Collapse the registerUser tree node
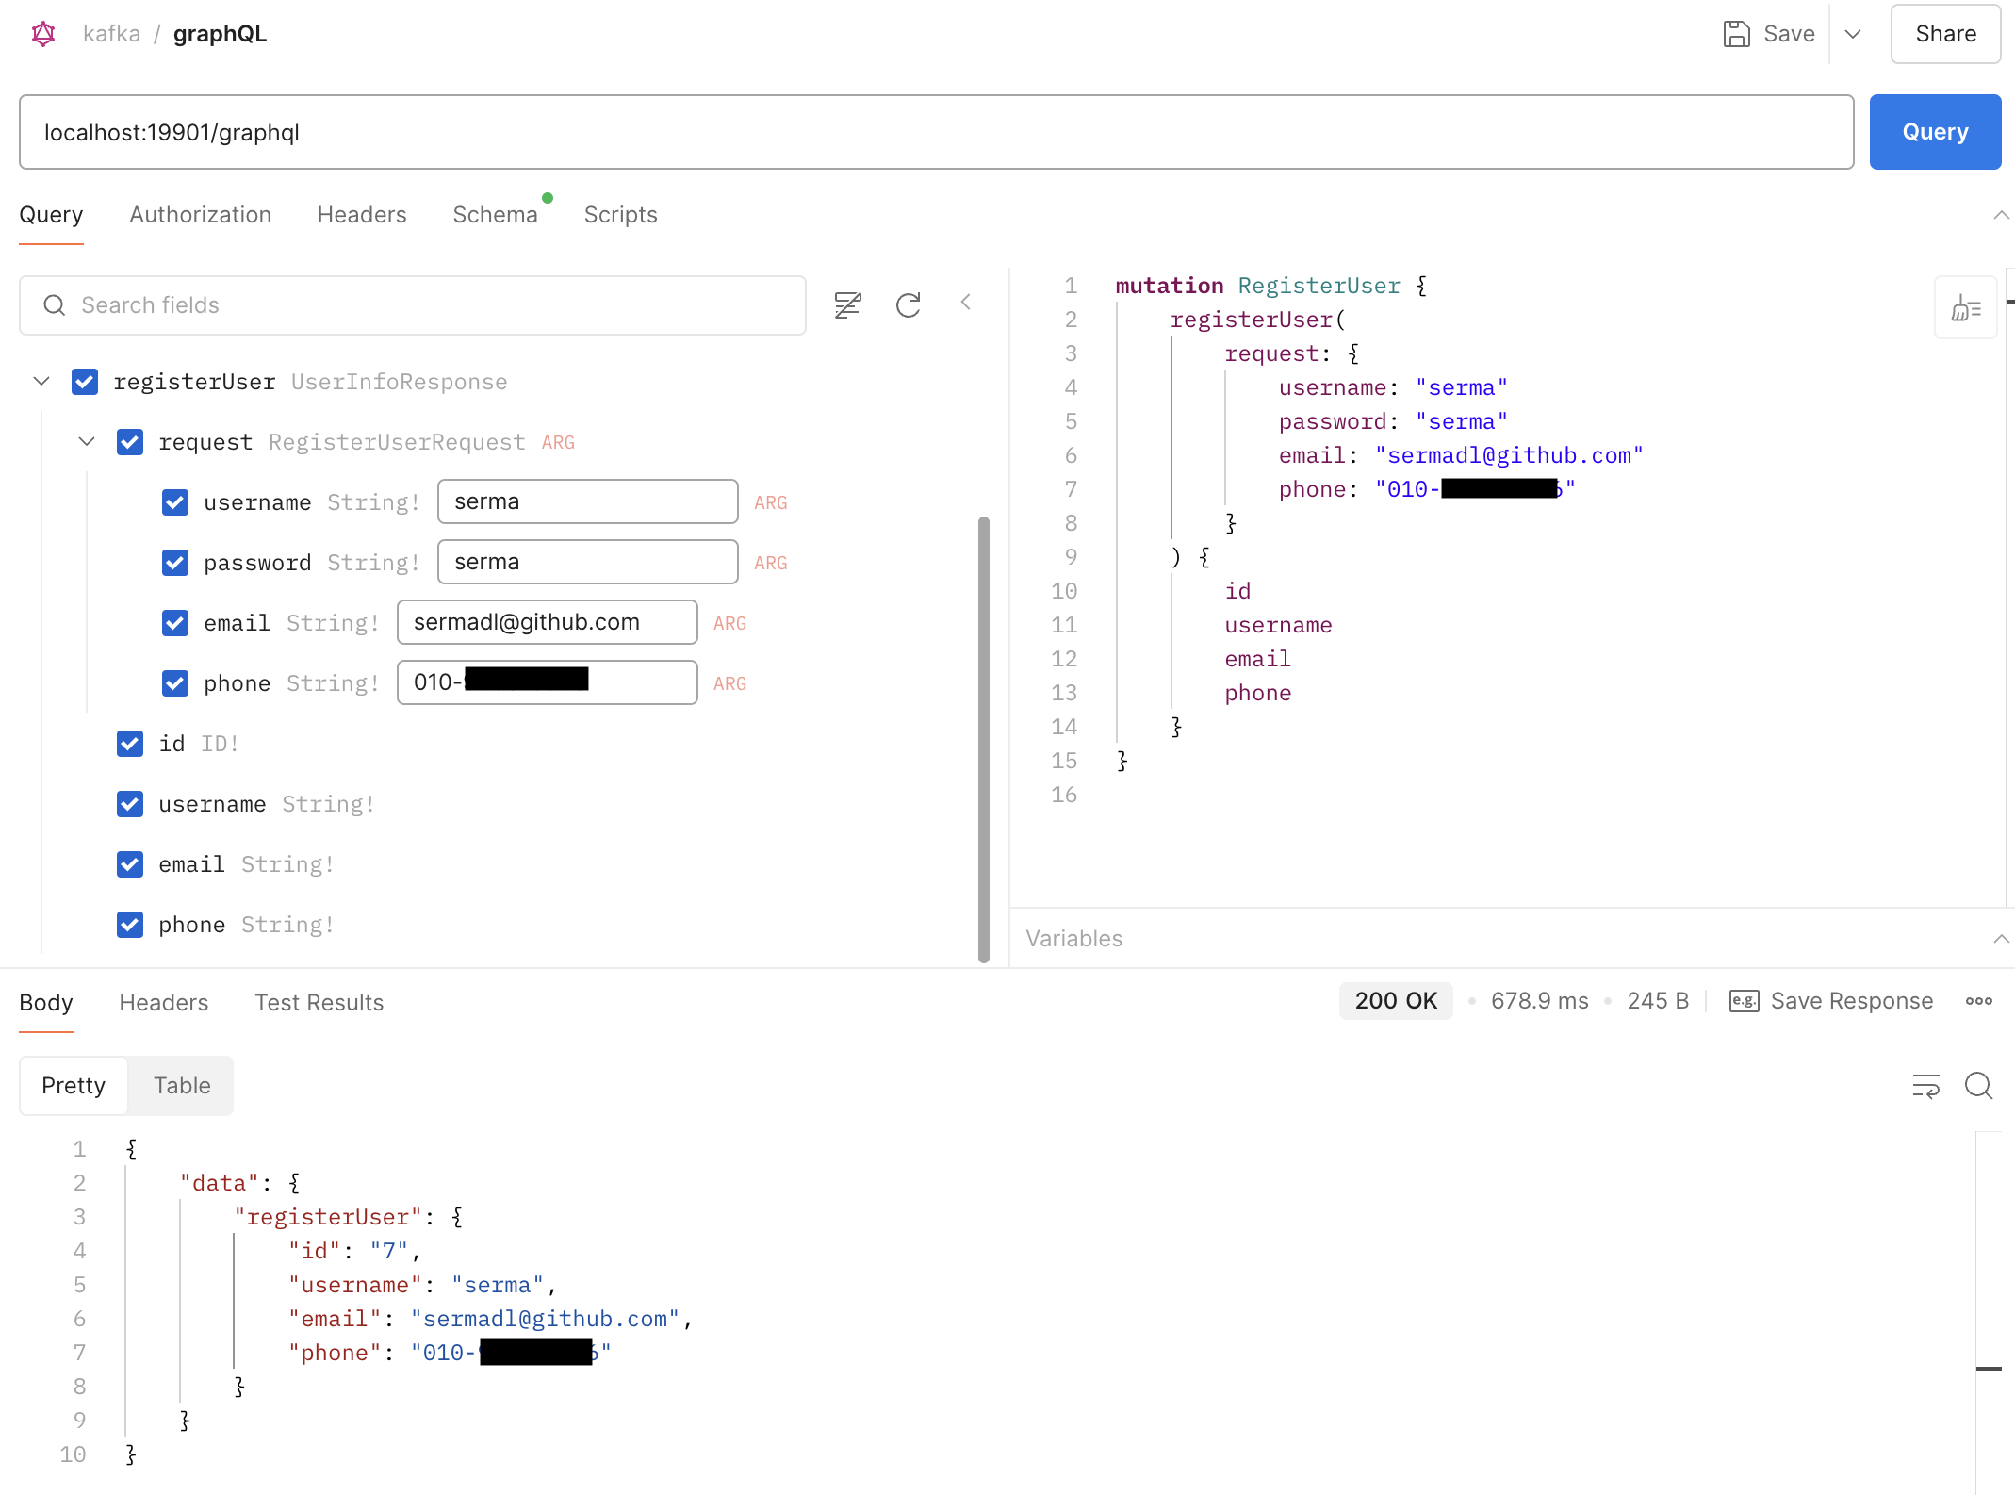 tap(41, 382)
